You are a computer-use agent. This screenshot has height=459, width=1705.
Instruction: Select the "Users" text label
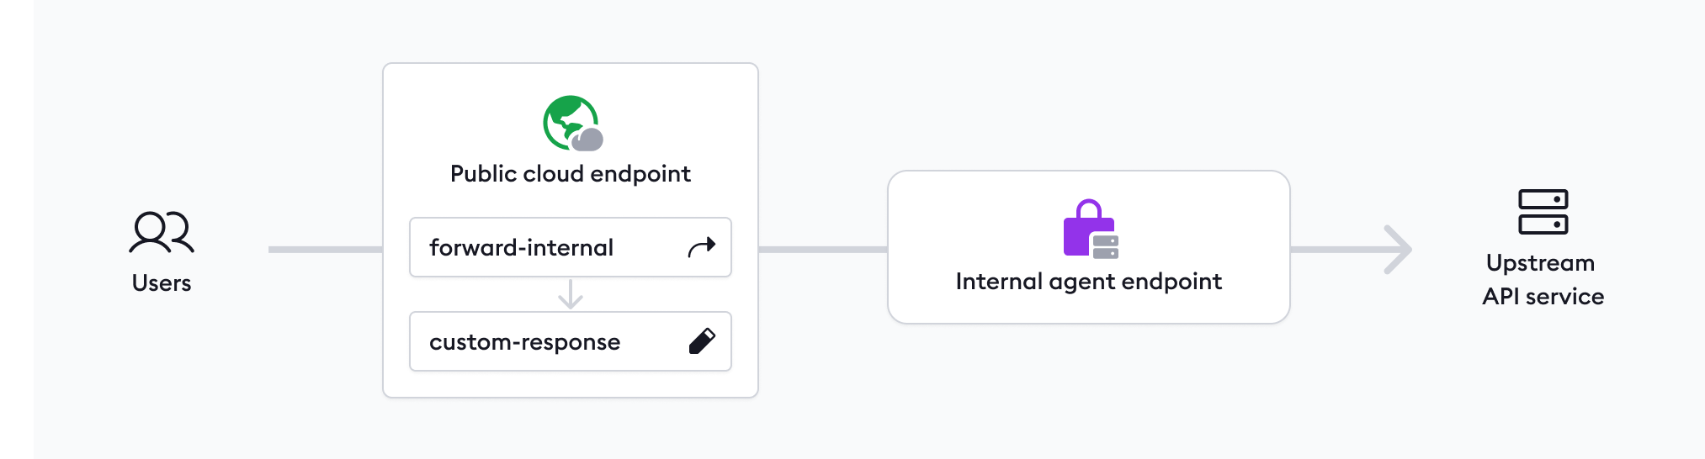click(x=162, y=283)
